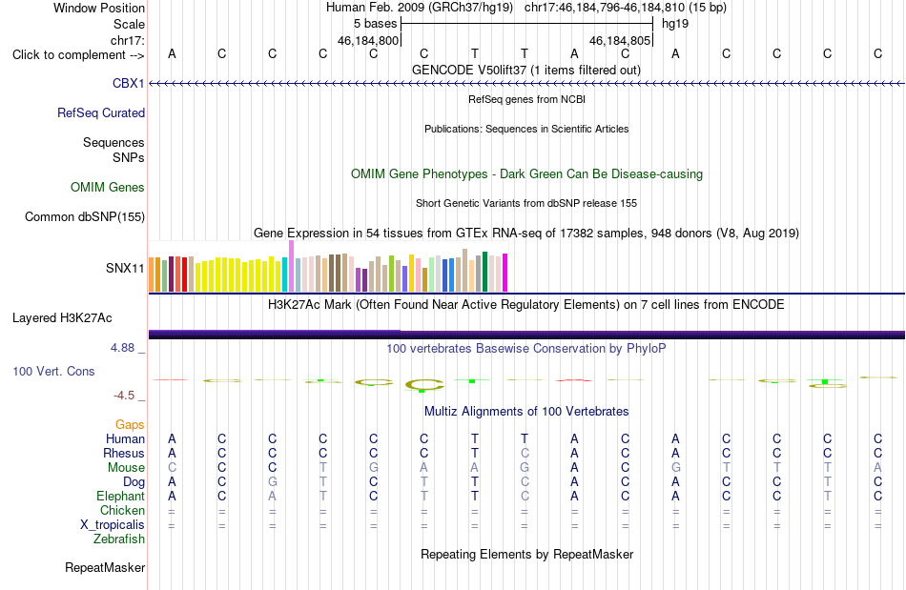The image size is (906, 590).
Task: Click the dark green bar in SNX11 chart
Action: tap(484, 272)
